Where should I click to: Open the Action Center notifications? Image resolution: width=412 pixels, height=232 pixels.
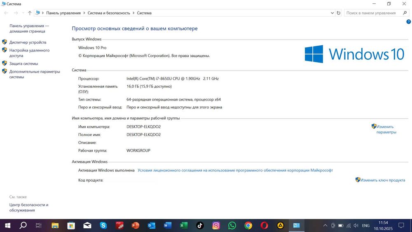(x=401, y=225)
